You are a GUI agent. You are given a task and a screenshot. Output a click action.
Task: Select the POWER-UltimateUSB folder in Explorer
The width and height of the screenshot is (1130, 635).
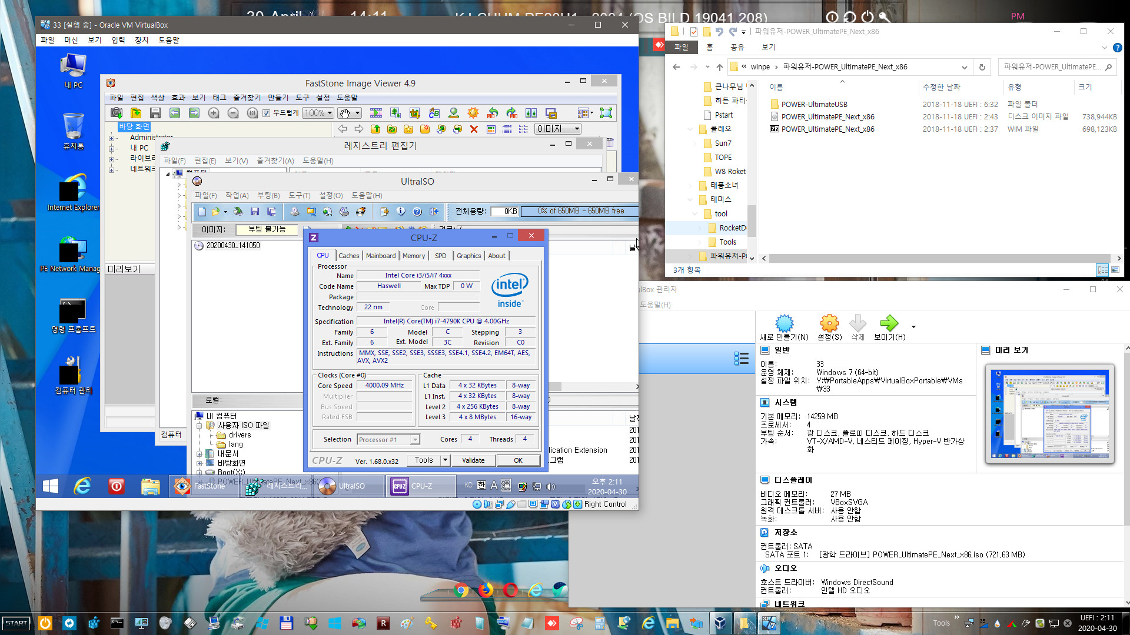[815, 104]
